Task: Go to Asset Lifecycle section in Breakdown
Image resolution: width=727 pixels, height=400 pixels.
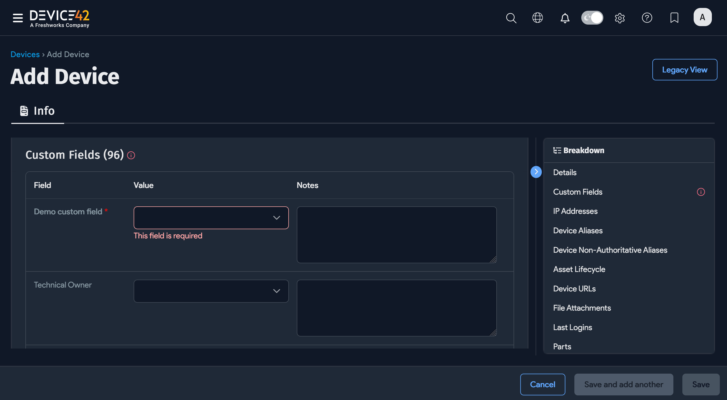Action: tap(579, 269)
